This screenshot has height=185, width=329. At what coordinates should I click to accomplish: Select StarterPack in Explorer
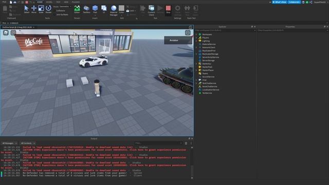(207, 67)
